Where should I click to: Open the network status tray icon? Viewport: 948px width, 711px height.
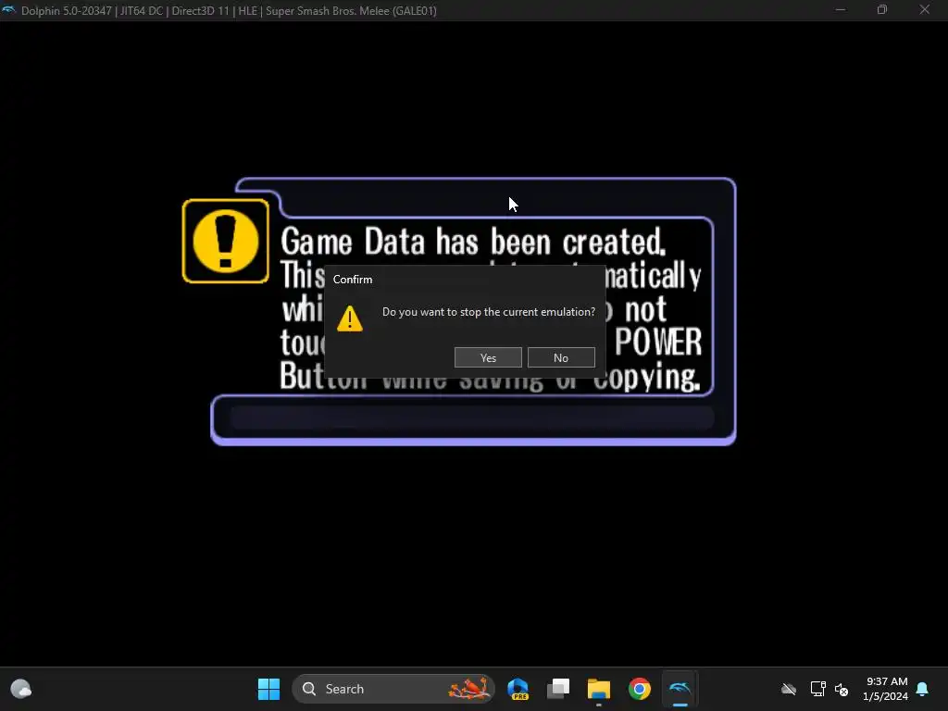[x=818, y=689]
